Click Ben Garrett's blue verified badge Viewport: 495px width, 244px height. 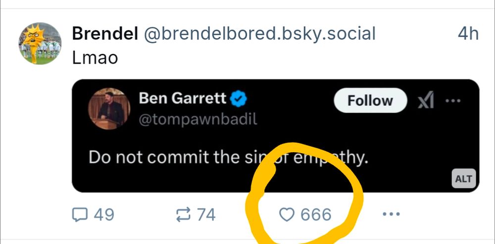(240, 99)
